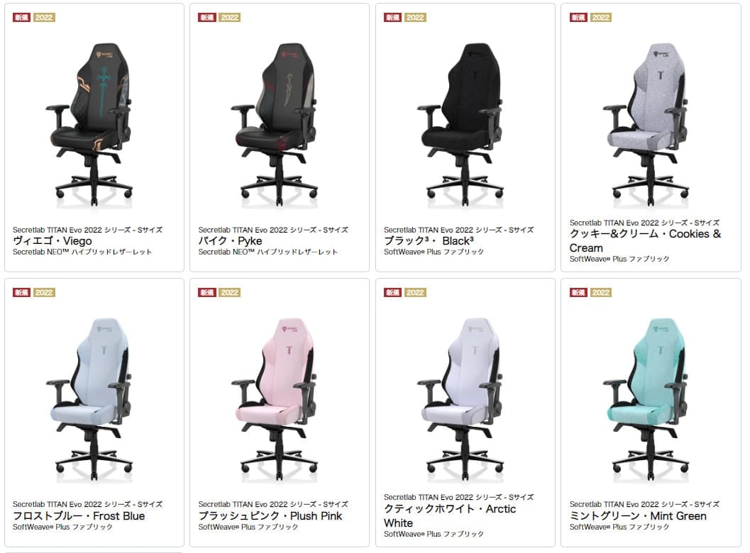750x553 pixels.
Task: Open the Mint Green title link
Action: coord(638,515)
